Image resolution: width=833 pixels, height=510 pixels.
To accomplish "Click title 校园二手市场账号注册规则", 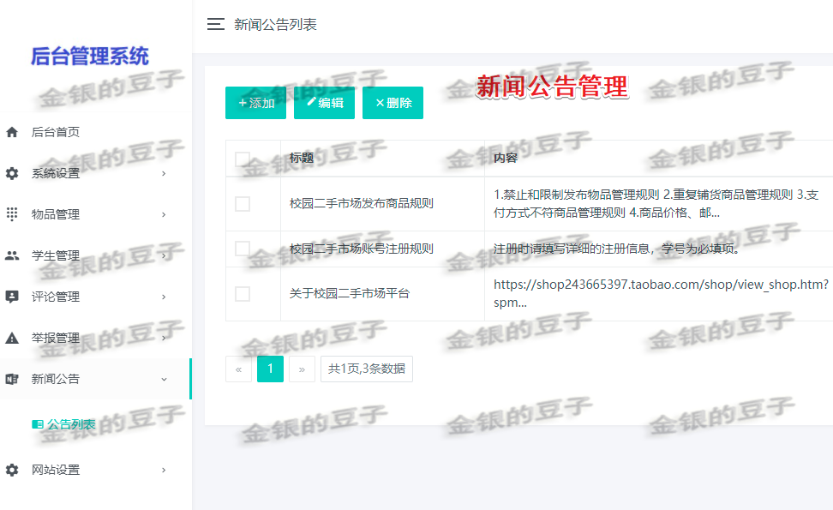I will pyautogui.click(x=362, y=249).
